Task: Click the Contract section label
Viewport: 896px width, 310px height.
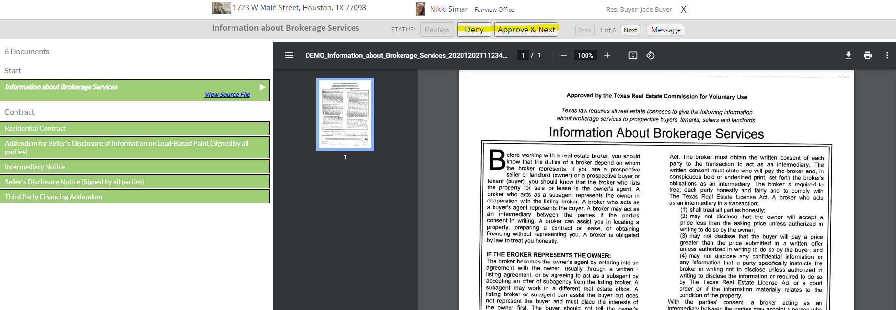Action: click(x=19, y=112)
